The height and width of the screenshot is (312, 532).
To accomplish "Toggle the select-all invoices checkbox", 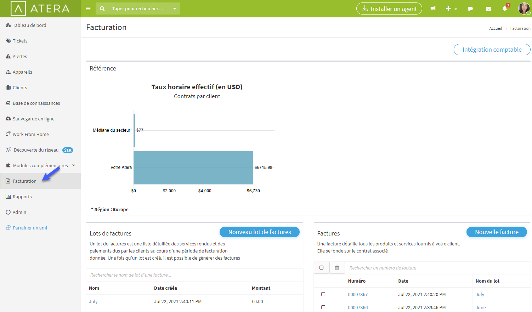I will pos(322,268).
